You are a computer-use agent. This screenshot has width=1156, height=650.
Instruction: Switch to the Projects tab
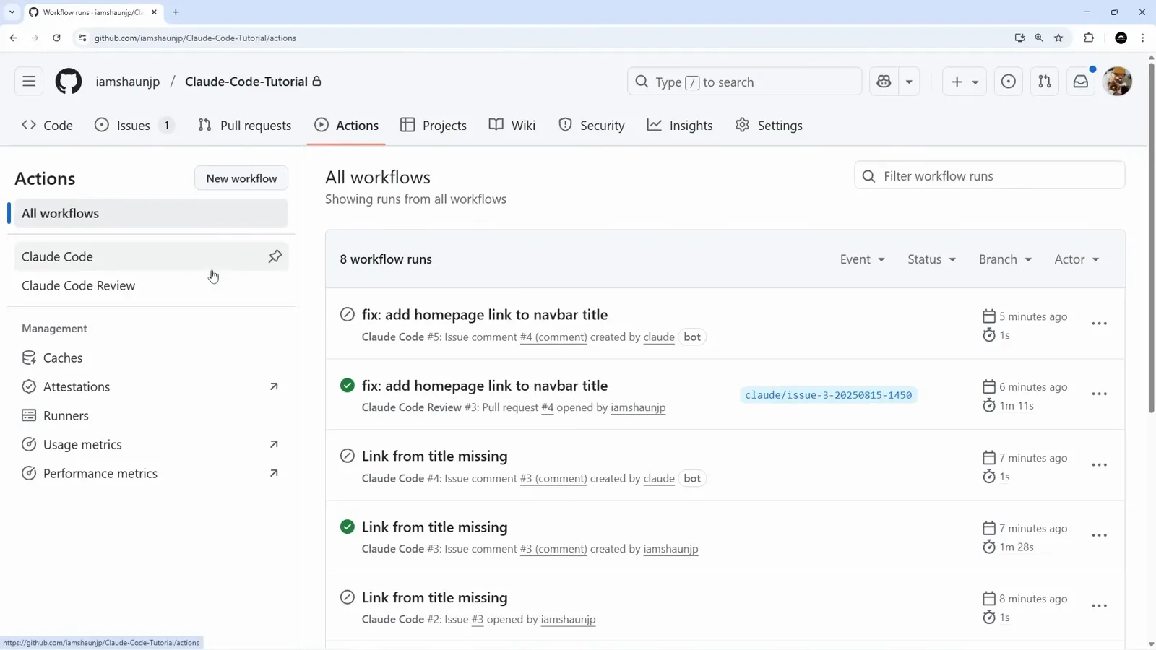click(x=433, y=125)
